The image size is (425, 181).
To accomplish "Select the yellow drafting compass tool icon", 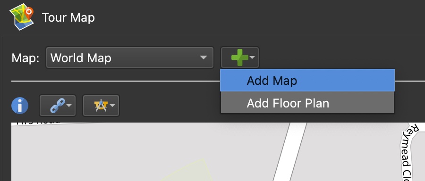I will pyautogui.click(x=101, y=106).
